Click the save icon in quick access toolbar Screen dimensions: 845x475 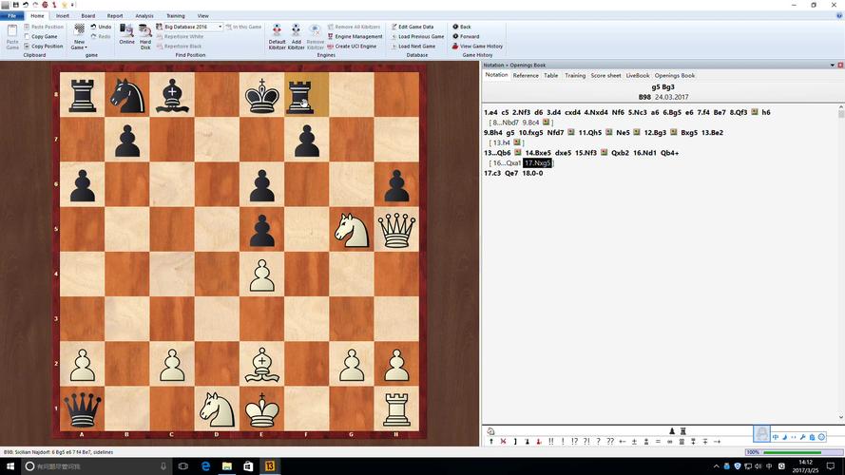15,5
